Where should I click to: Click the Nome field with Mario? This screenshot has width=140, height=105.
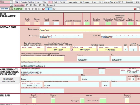pos(104,78)
